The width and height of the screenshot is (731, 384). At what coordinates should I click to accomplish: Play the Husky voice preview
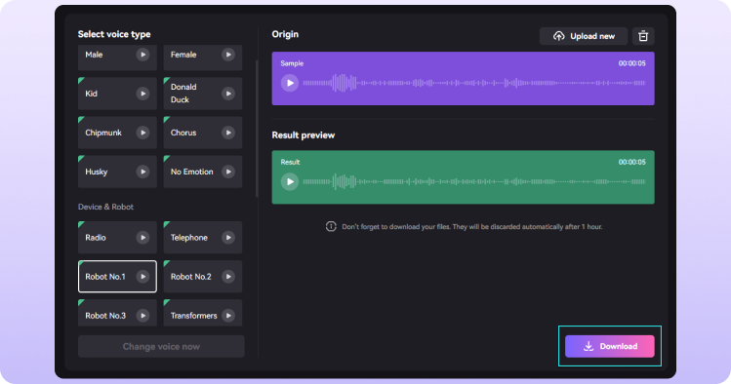(x=142, y=172)
